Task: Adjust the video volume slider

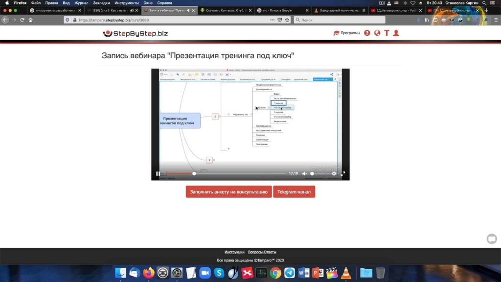Action: point(312,174)
